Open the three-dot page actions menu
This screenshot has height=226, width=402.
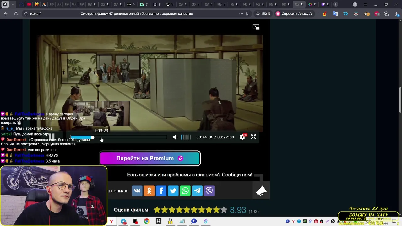[241, 14]
